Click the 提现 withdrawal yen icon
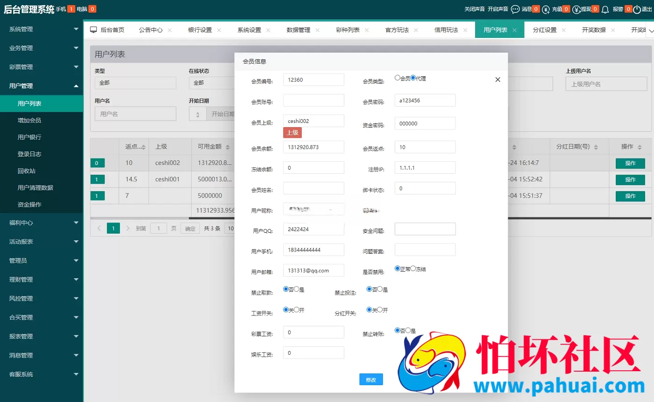Viewport: 654px width, 402px height. (576, 9)
